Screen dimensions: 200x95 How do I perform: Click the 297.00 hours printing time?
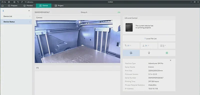tap(153, 81)
